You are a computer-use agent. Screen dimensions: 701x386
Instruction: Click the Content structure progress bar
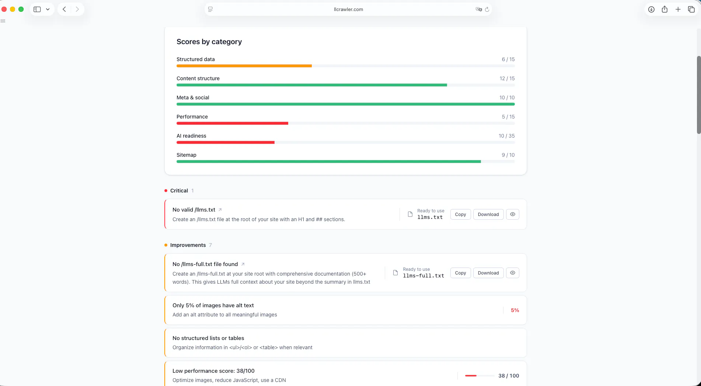(x=346, y=85)
